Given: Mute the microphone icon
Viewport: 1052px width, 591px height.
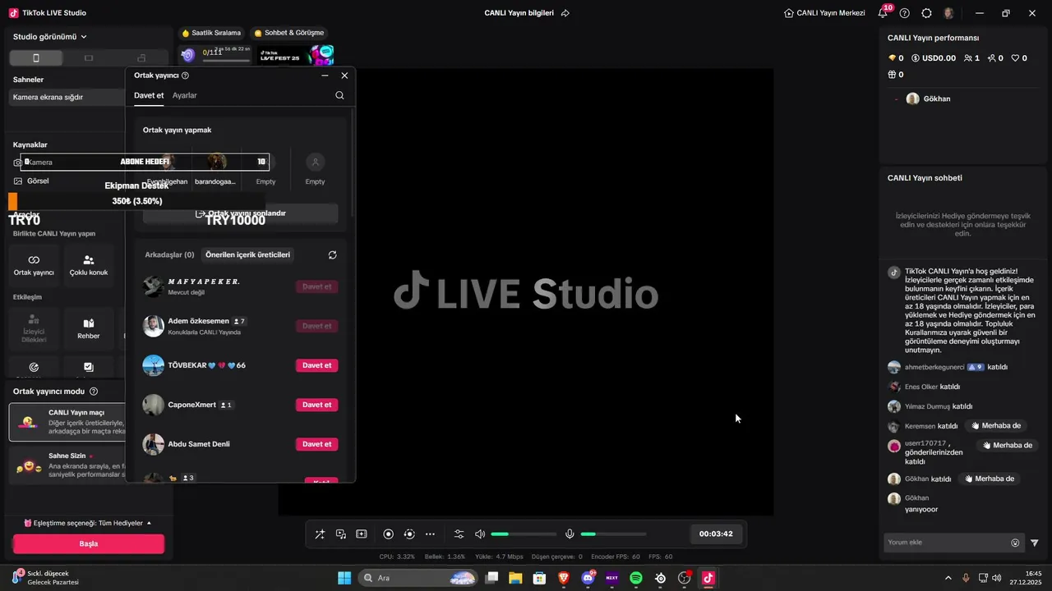Looking at the screenshot, I should 570,534.
